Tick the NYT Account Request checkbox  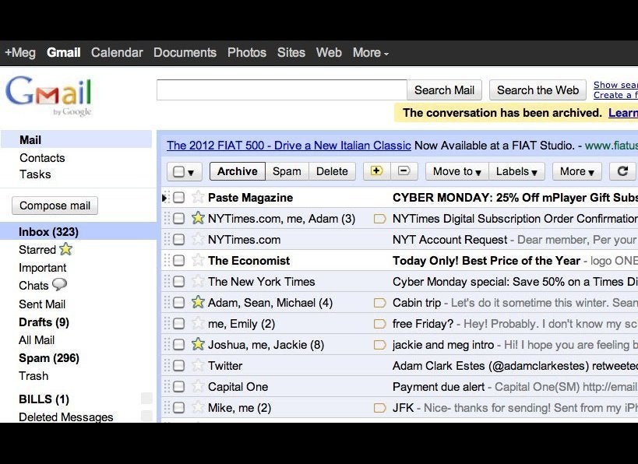click(x=178, y=240)
